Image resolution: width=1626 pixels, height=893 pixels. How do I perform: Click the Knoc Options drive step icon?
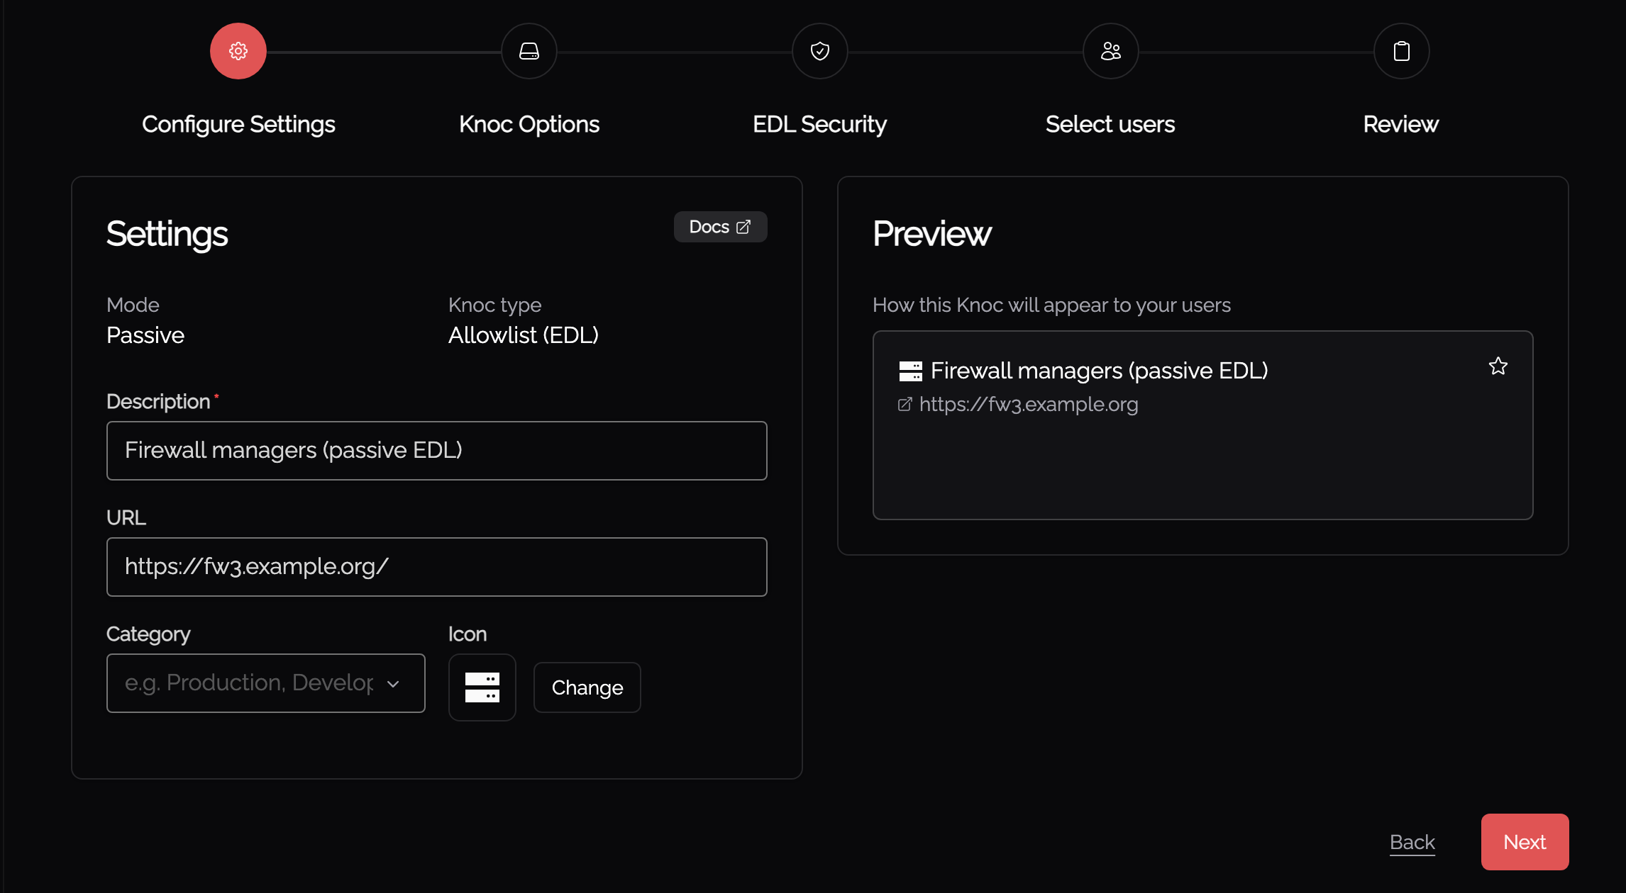pyautogui.click(x=529, y=51)
